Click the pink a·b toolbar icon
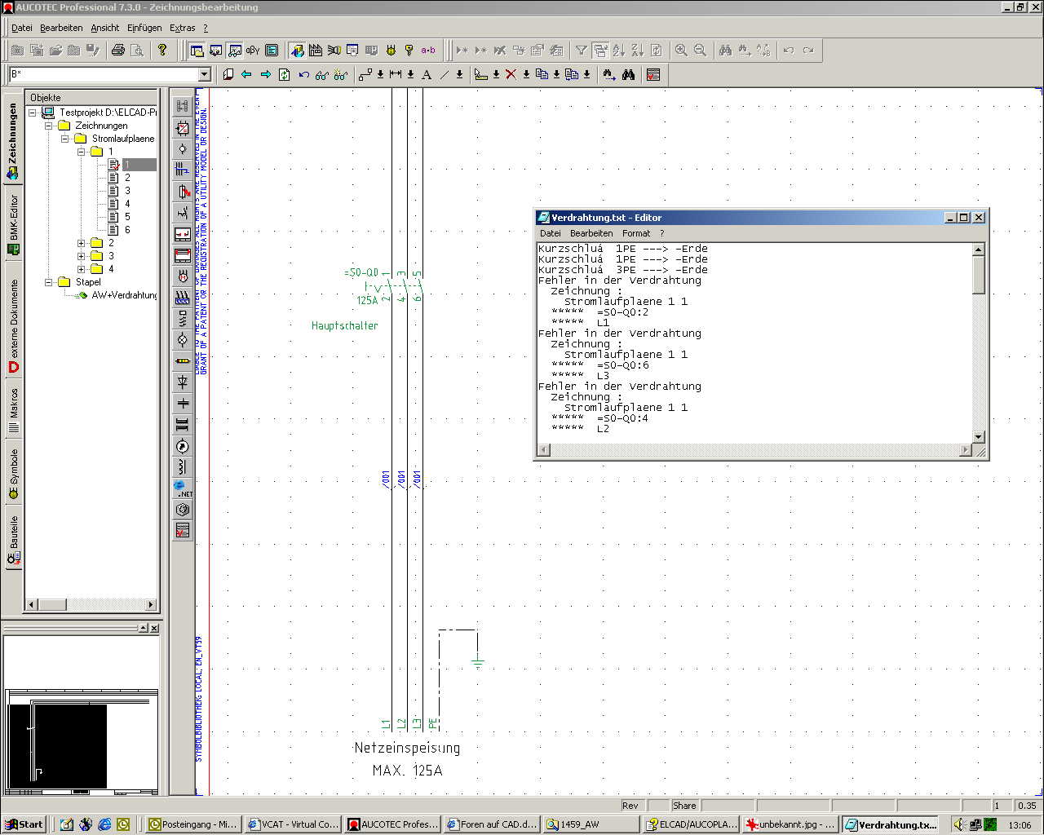 pyautogui.click(x=428, y=51)
